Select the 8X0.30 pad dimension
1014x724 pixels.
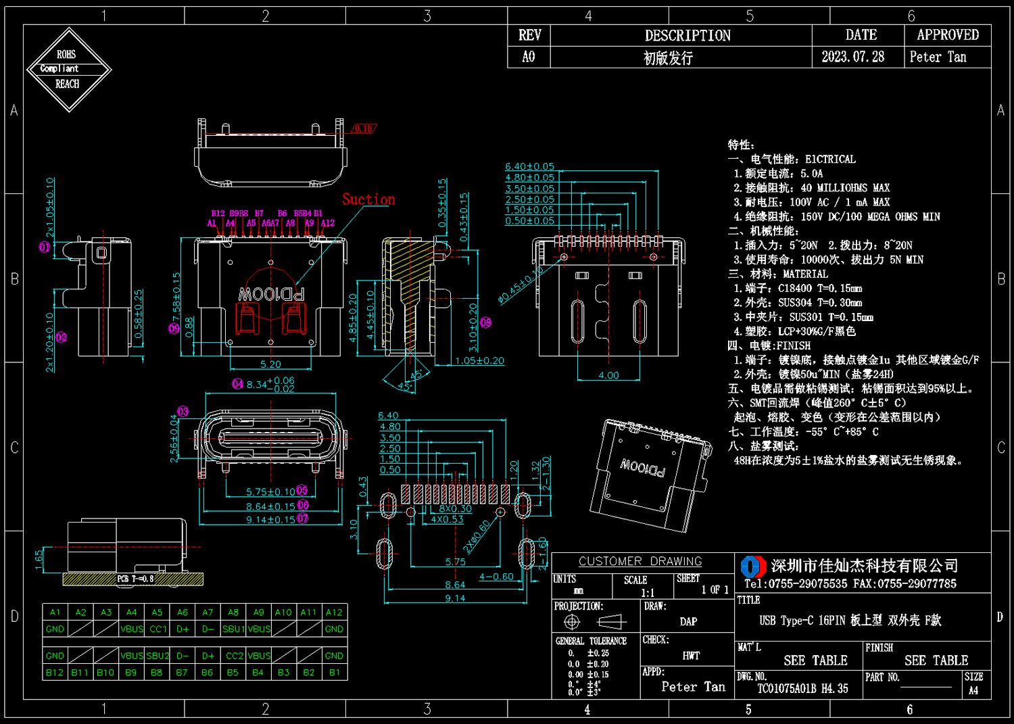(x=456, y=508)
